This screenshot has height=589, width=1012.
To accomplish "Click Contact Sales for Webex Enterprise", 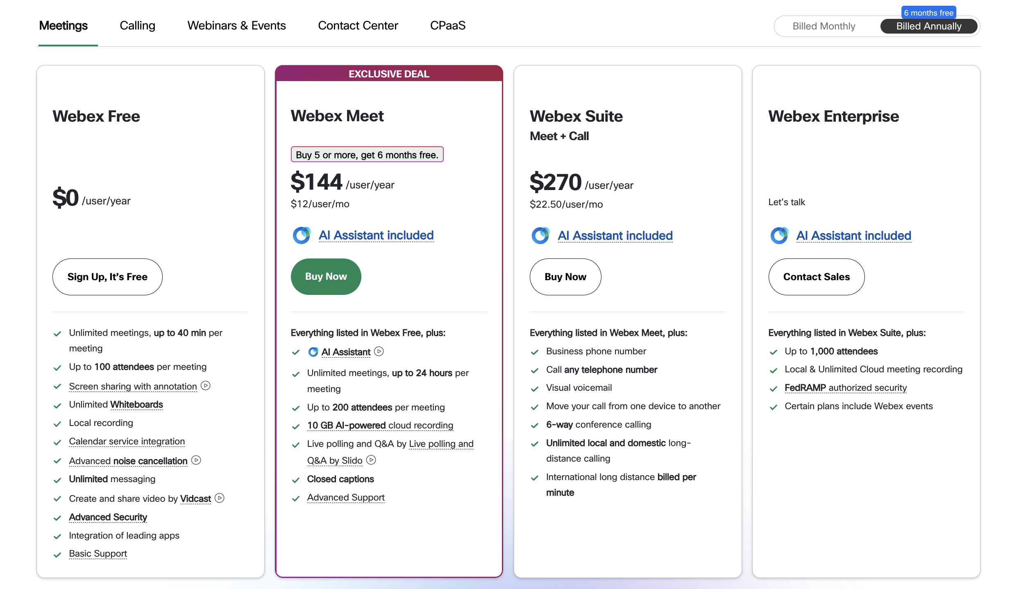I will (x=816, y=277).
